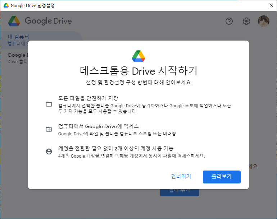Click the dimmed 폴더 추가 button behind the dialog
The height and width of the screenshot is (219, 277).
[180, 193]
